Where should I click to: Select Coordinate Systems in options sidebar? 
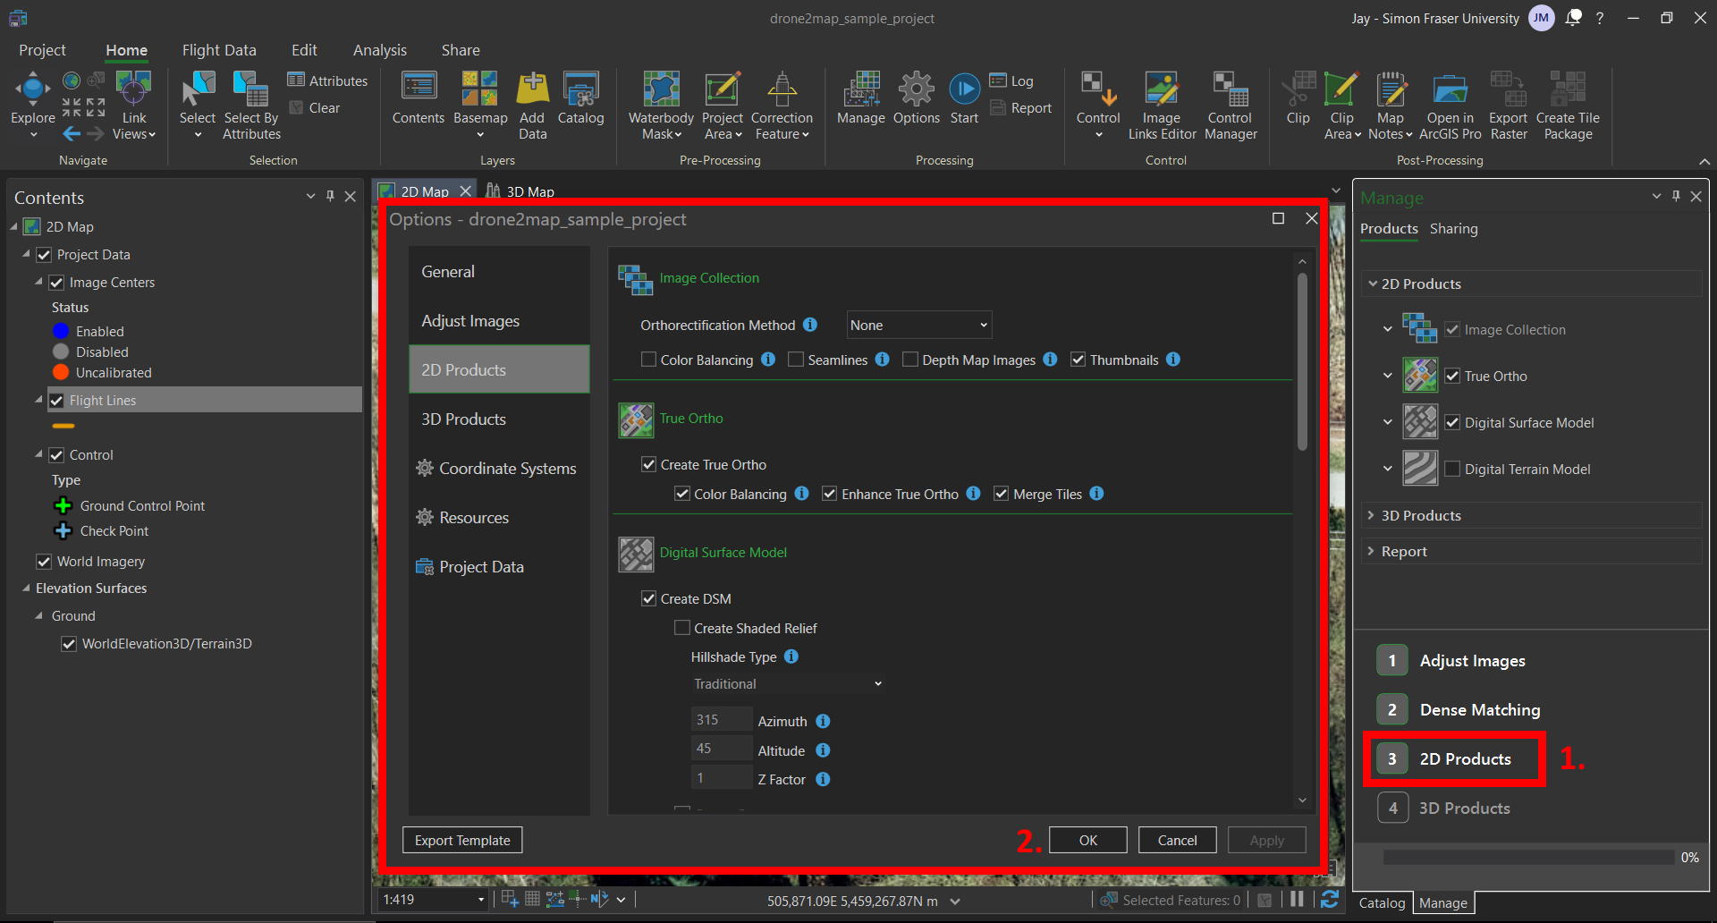(506, 469)
